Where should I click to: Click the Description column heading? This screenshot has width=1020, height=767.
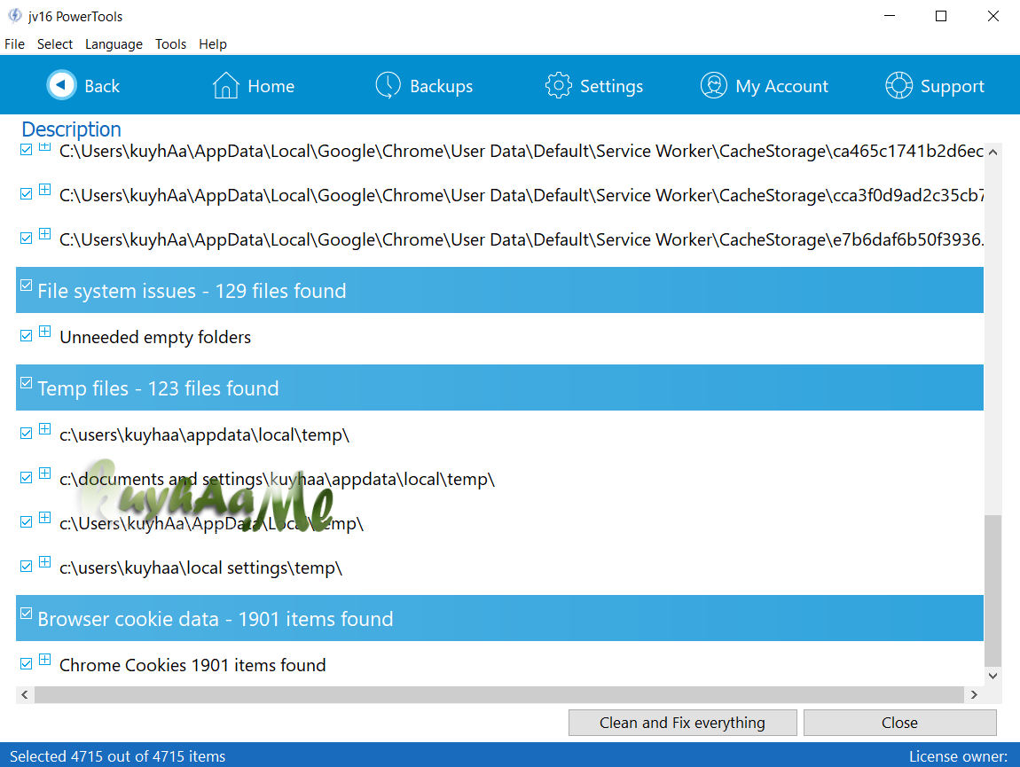tap(72, 129)
